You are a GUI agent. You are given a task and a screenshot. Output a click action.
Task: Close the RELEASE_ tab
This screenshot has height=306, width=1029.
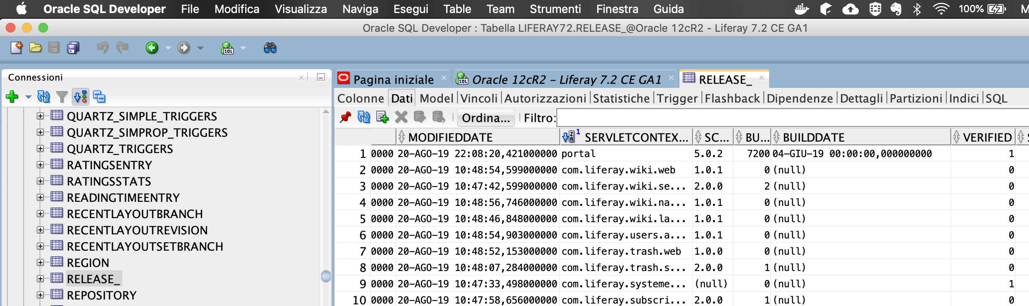(x=762, y=77)
